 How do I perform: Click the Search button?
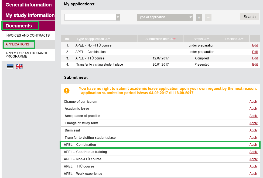point(250,17)
